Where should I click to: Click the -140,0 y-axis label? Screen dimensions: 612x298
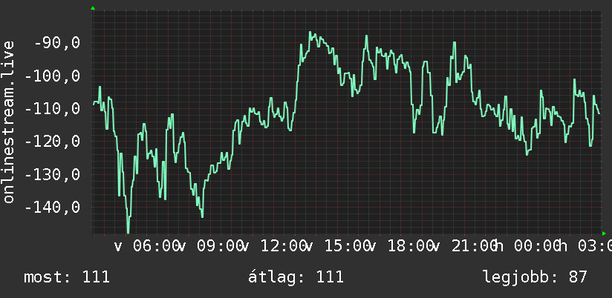(52, 207)
